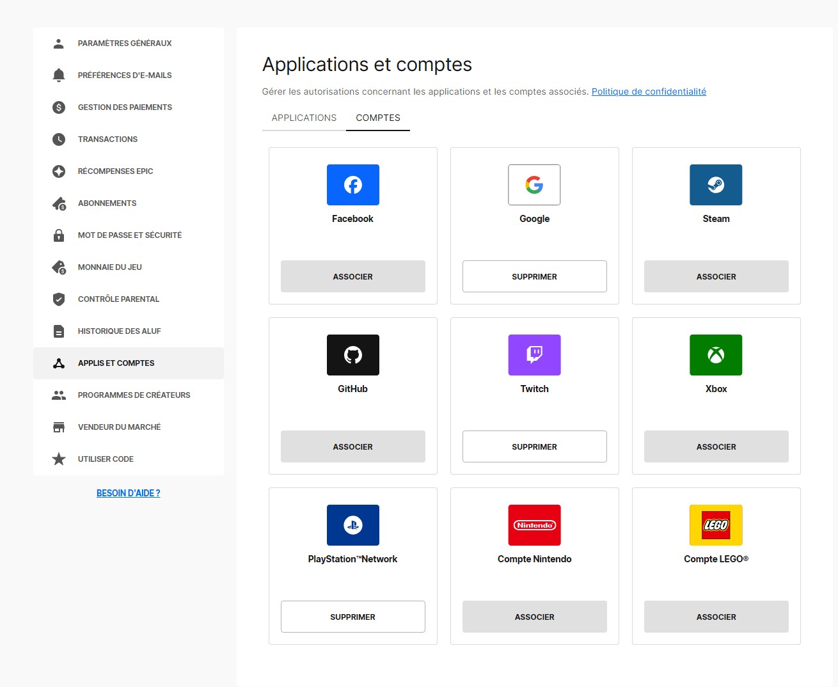Click the Google logo icon
The height and width of the screenshot is (687, 838).
pos(534,185)
